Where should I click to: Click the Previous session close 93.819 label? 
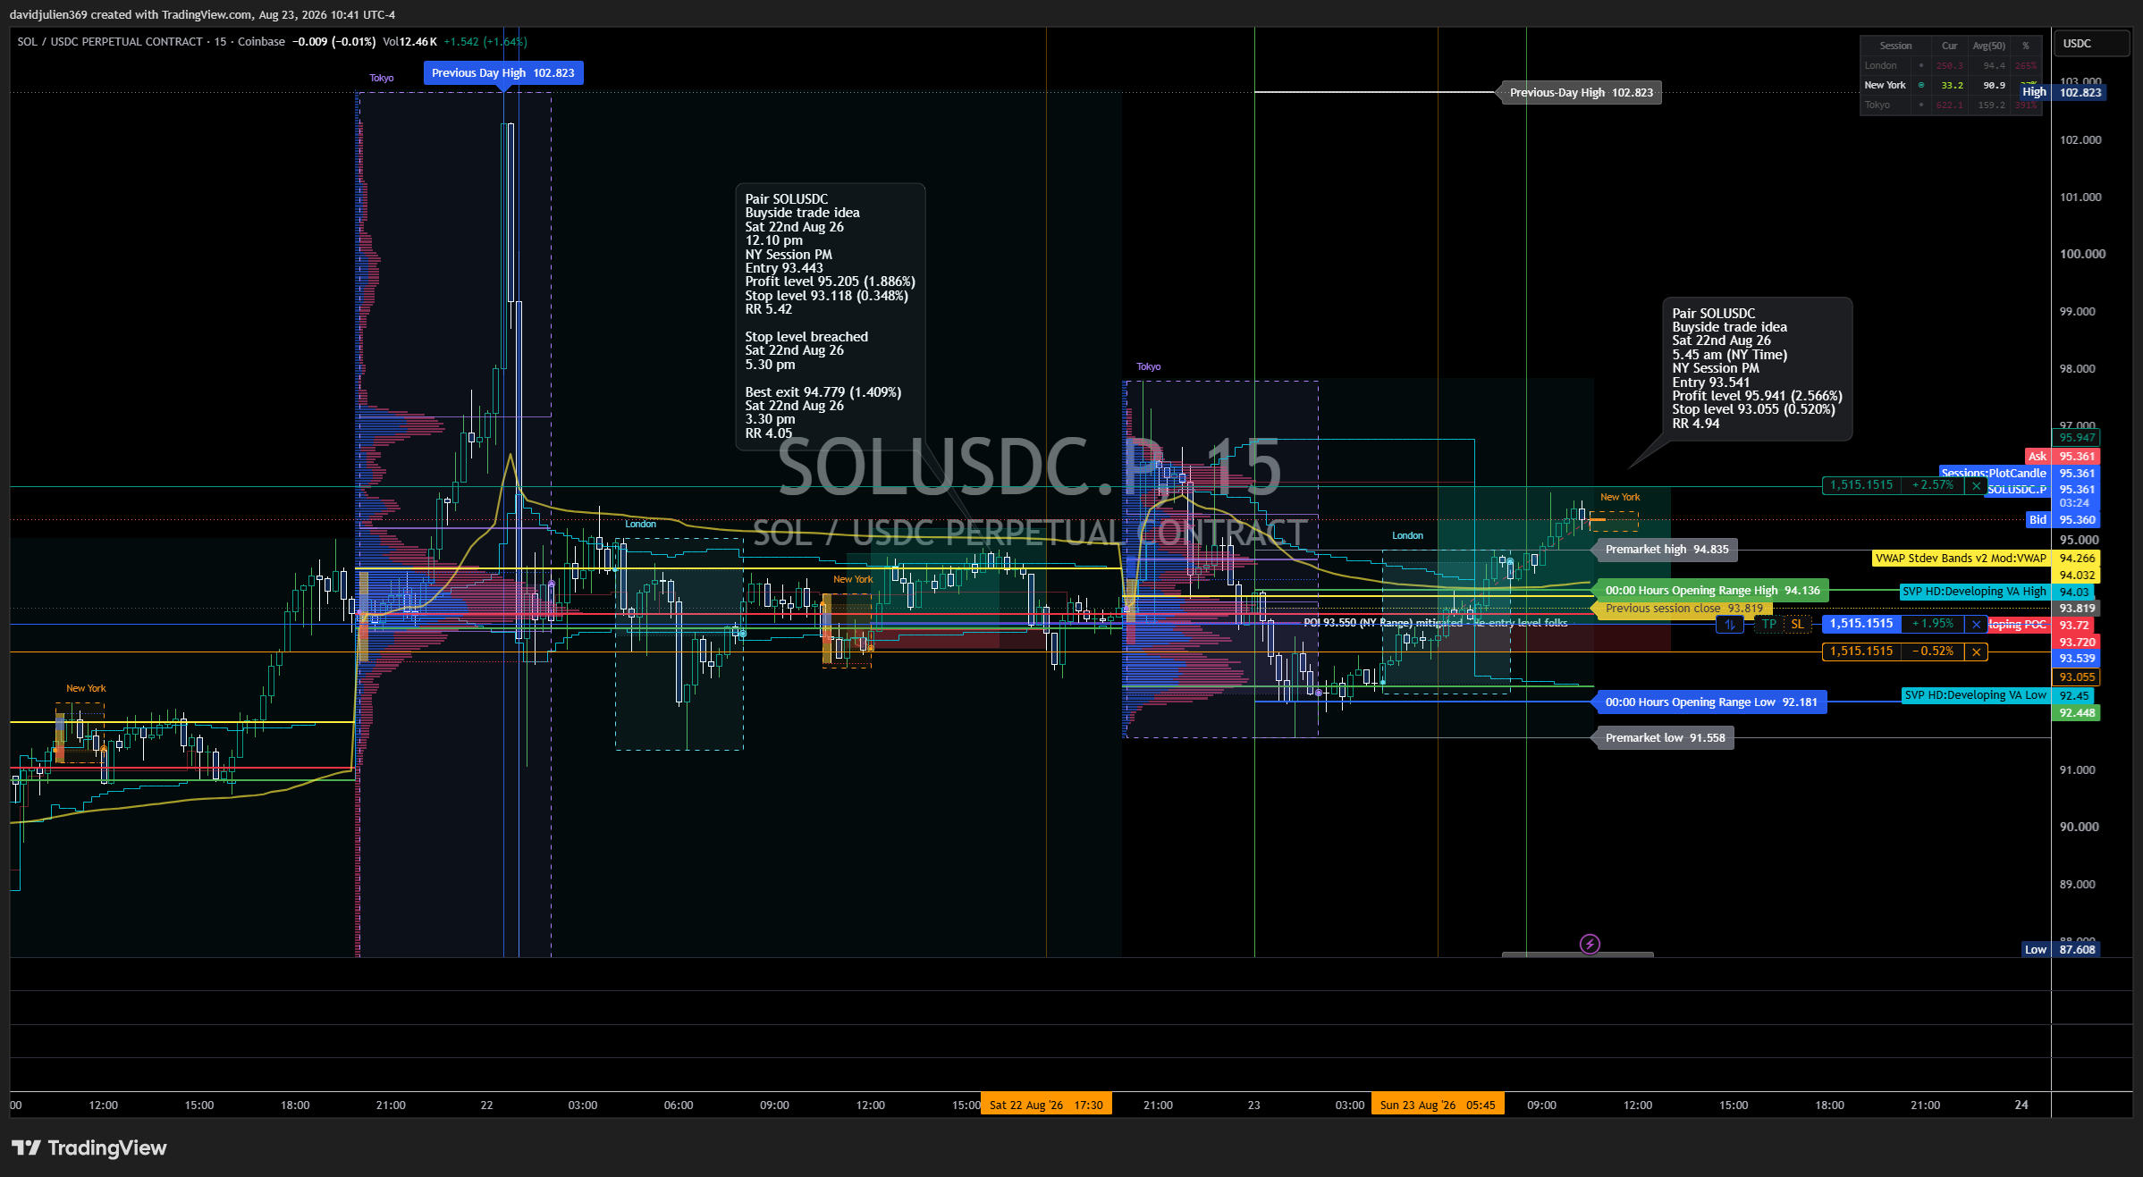[1684, 609]
